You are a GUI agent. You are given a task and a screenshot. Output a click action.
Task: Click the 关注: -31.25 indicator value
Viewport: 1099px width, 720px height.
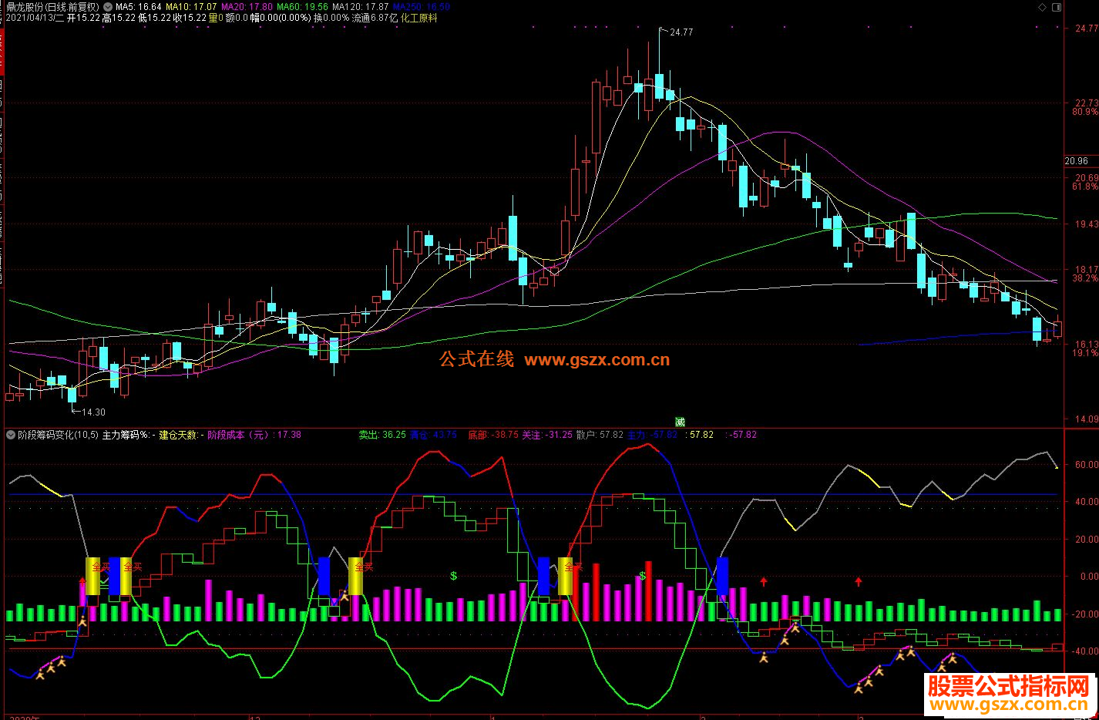[547, 435]
